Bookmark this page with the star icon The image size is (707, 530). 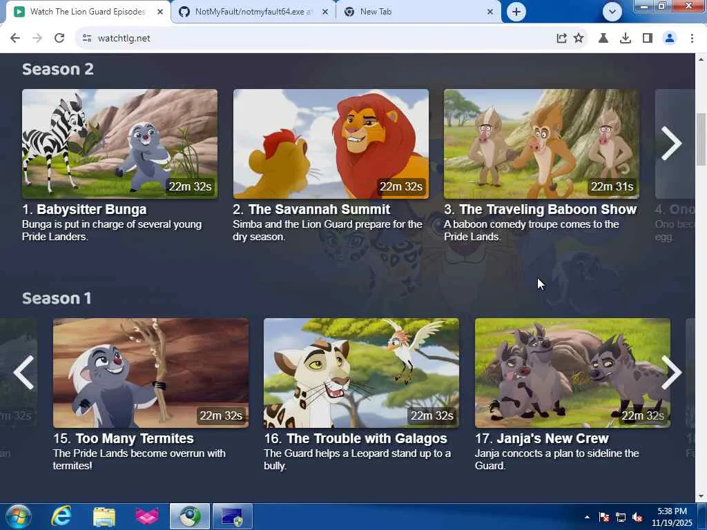579,39
